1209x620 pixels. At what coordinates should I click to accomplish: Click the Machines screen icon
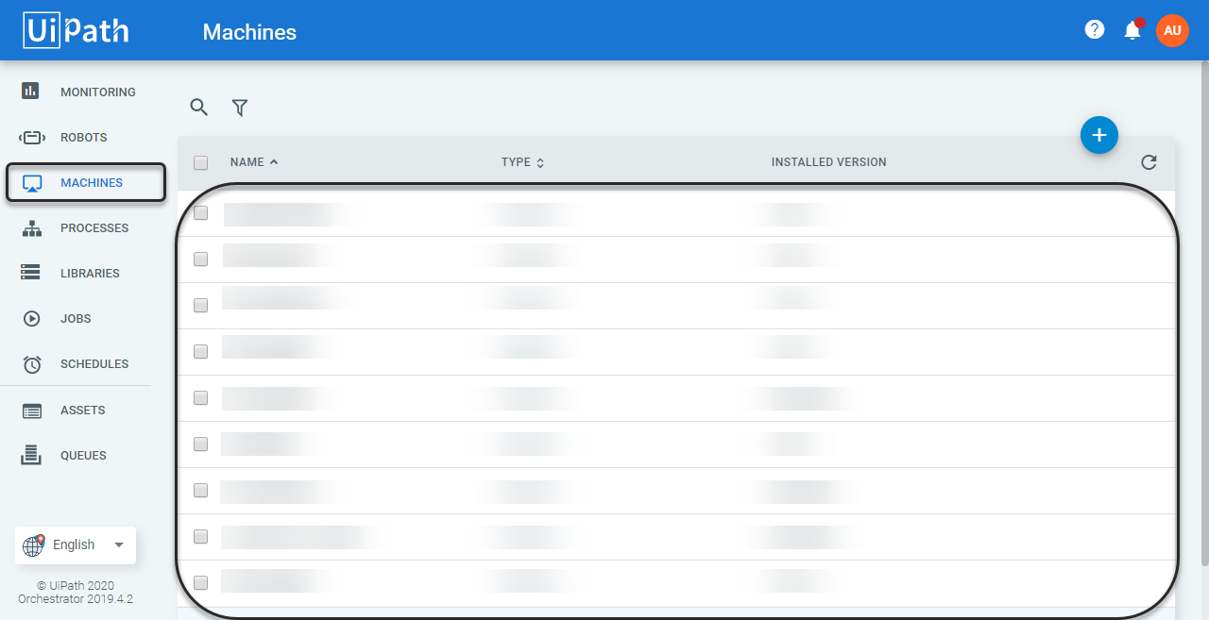pos(32,183)
